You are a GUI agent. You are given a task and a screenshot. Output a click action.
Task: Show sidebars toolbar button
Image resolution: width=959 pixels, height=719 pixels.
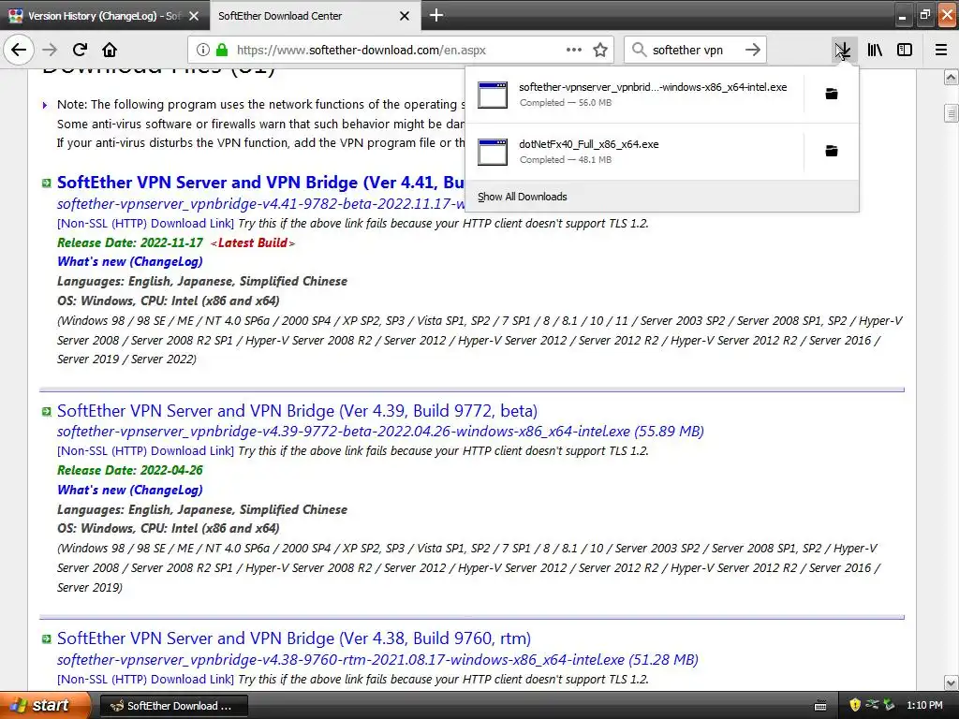[x=905, y=50]
